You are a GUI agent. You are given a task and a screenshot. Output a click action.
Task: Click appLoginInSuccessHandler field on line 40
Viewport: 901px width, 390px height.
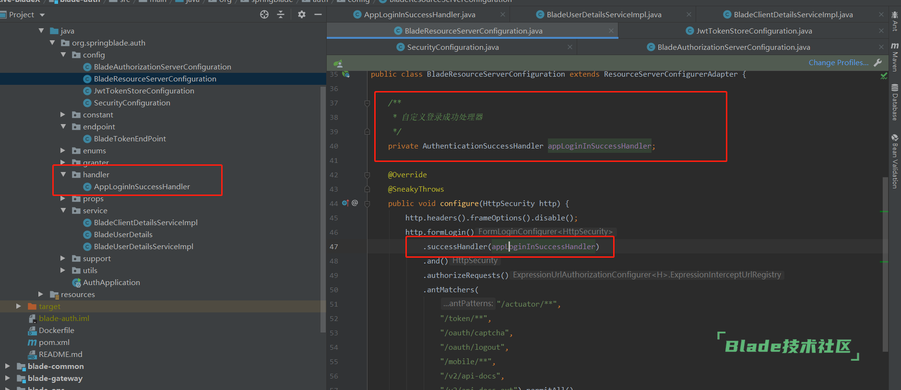pyautogui.click(x=600, y=146)
